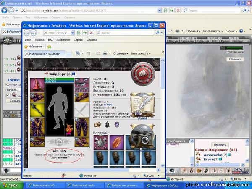
Task: Click the red fist shield badge
Action: [143, 74]
